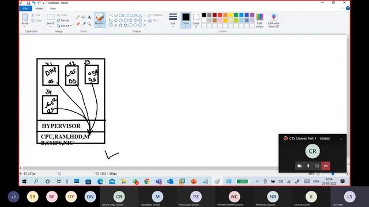This screenshot has width=369, height=207.
Task: Select Color 1 foreground box
Action: coord(186,21)
